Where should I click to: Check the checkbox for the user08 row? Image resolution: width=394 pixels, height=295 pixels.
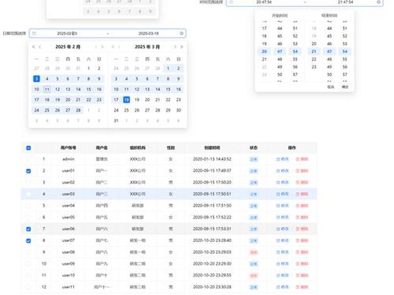(29, 252)
